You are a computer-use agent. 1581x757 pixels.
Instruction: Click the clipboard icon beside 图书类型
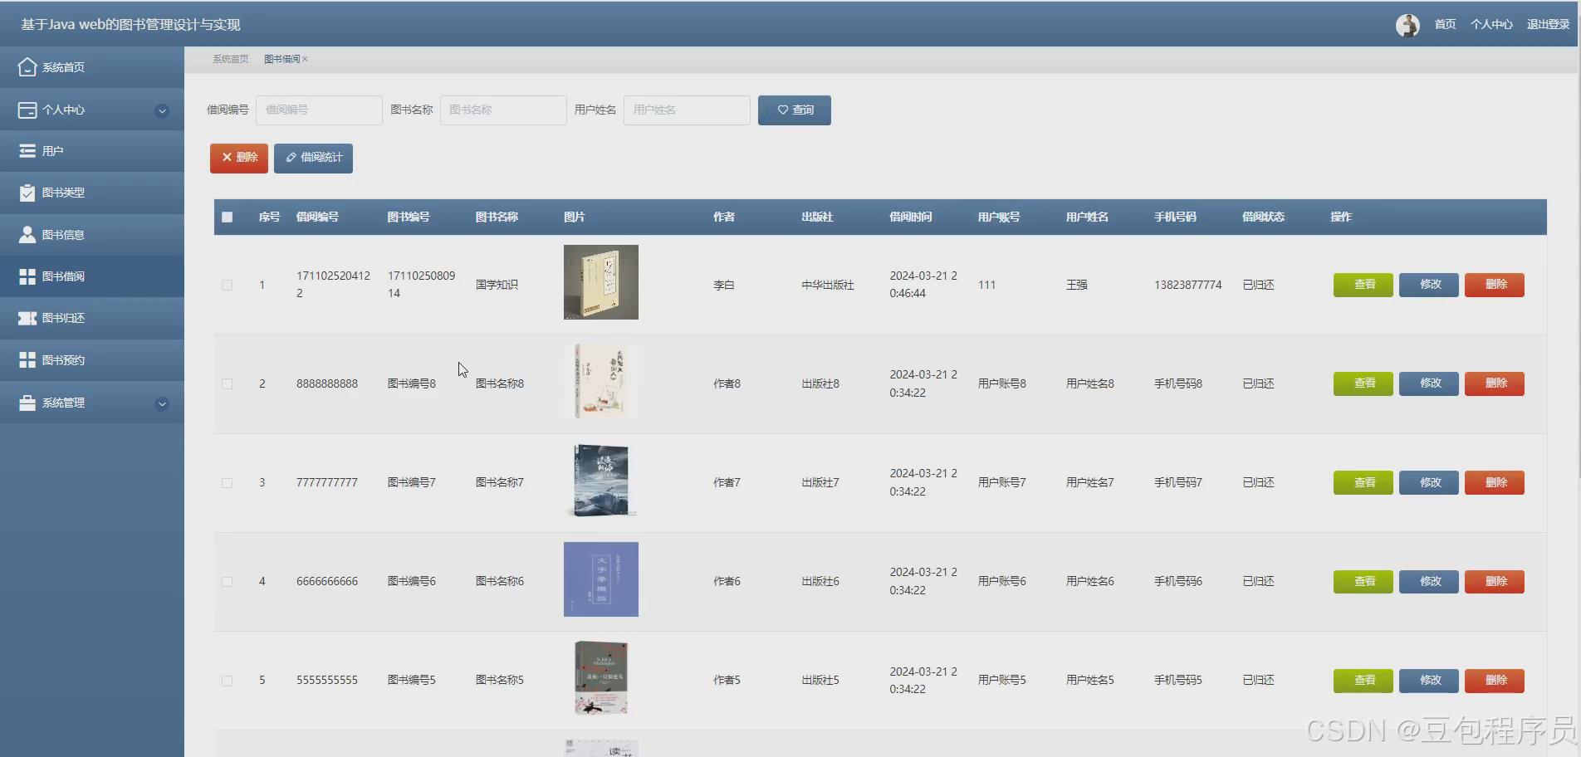pos(27,193)
